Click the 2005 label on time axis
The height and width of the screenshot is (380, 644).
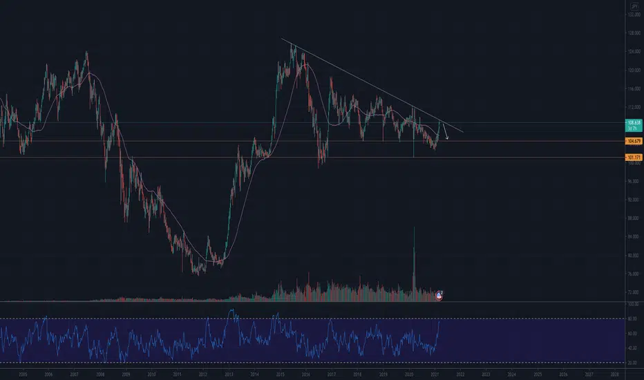tap(23, 374)
